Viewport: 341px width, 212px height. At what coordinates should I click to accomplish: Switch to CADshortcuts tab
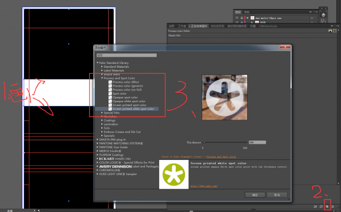pyautogui.click(x=268, y=26)
